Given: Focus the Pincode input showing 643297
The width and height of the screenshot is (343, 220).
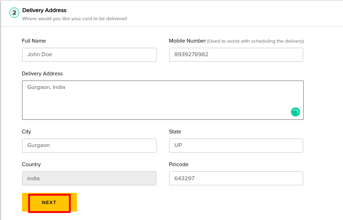Looking at the screenshot, I should pyautogui.click(x=236, y=178).
